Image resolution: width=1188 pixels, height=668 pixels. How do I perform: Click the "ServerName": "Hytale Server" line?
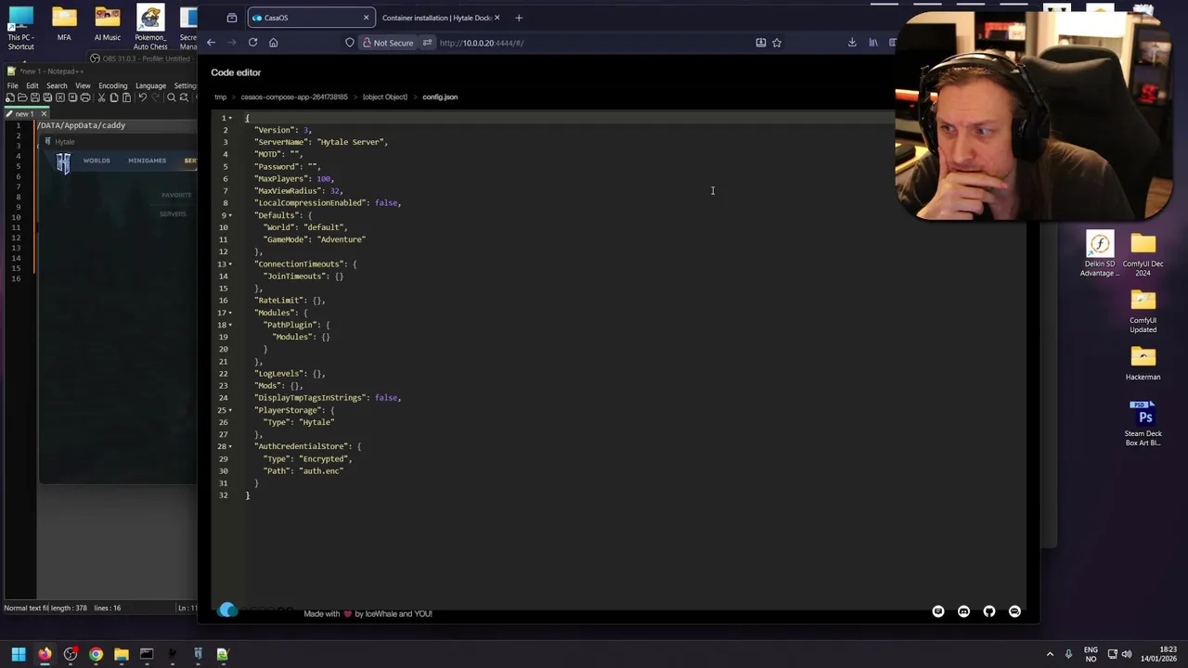pyautogui.click(x=321, y=142)
